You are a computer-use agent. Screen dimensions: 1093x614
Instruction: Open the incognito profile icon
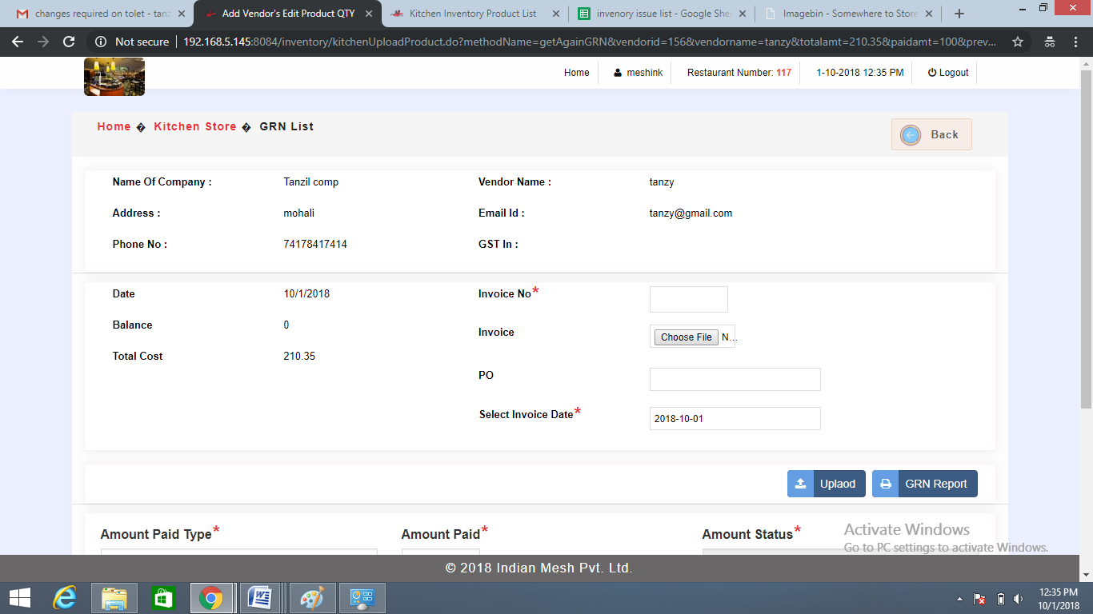point(1050,42)
